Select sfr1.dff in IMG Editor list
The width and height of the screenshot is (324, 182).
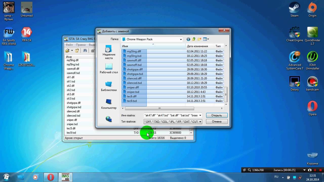coord(71,77)
